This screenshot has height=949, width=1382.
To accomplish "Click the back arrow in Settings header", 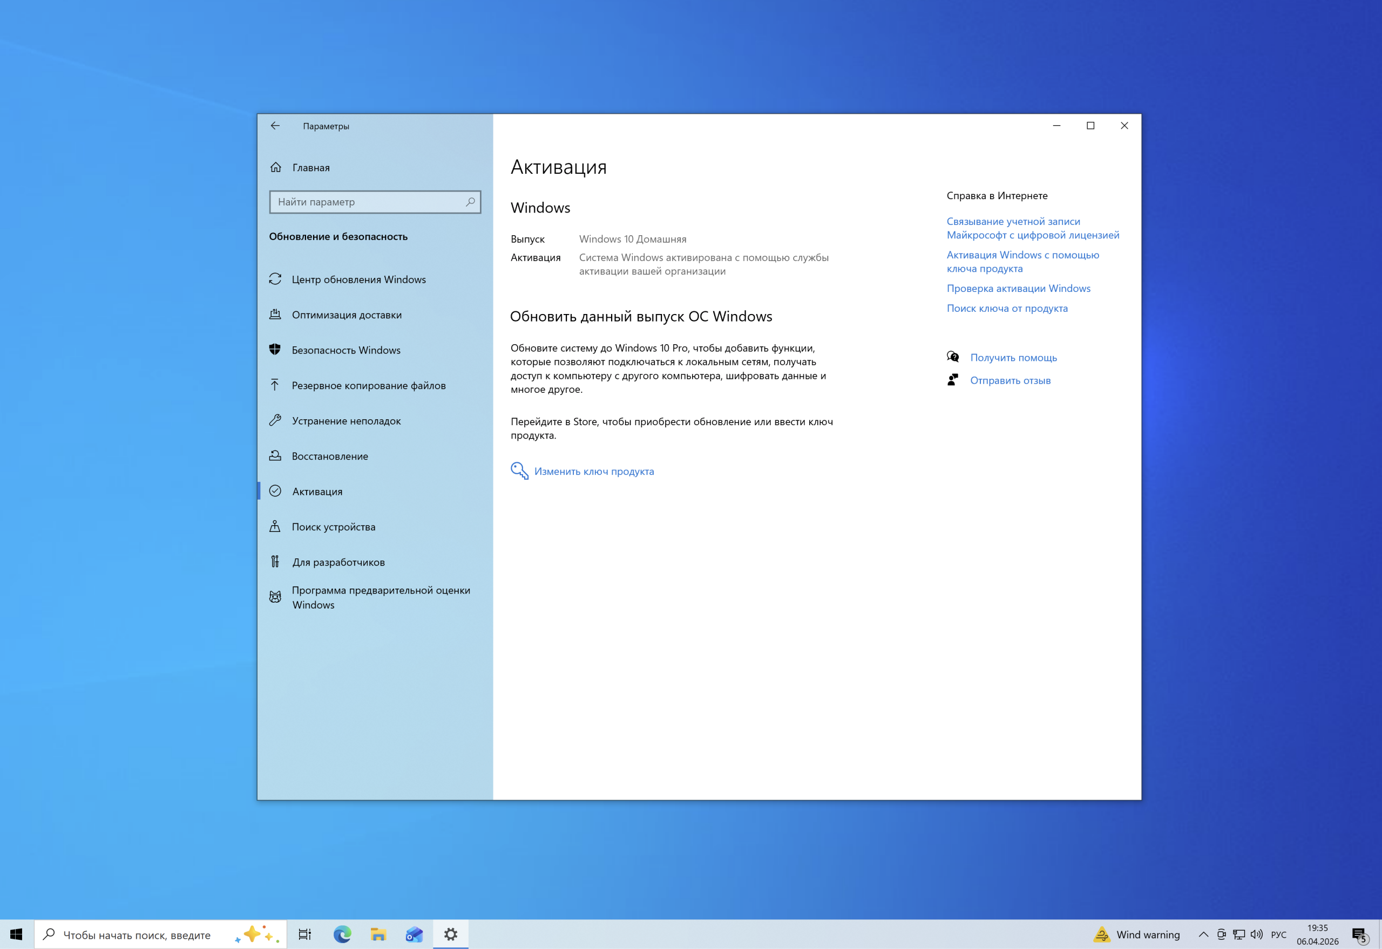I will tap(275, 126).
